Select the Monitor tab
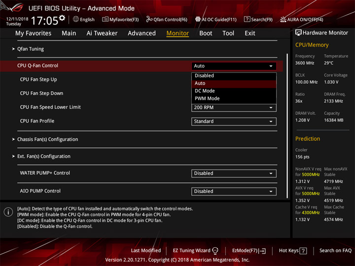Image resolution: width=355 pixels, height=266 pixels. tap(177, 33)
